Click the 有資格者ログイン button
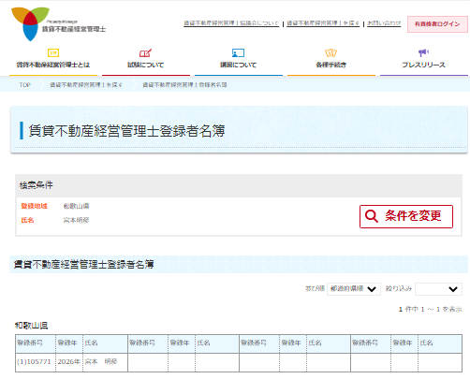The width and height of the screenshot is (470, 379). click(x=437, y=24)
